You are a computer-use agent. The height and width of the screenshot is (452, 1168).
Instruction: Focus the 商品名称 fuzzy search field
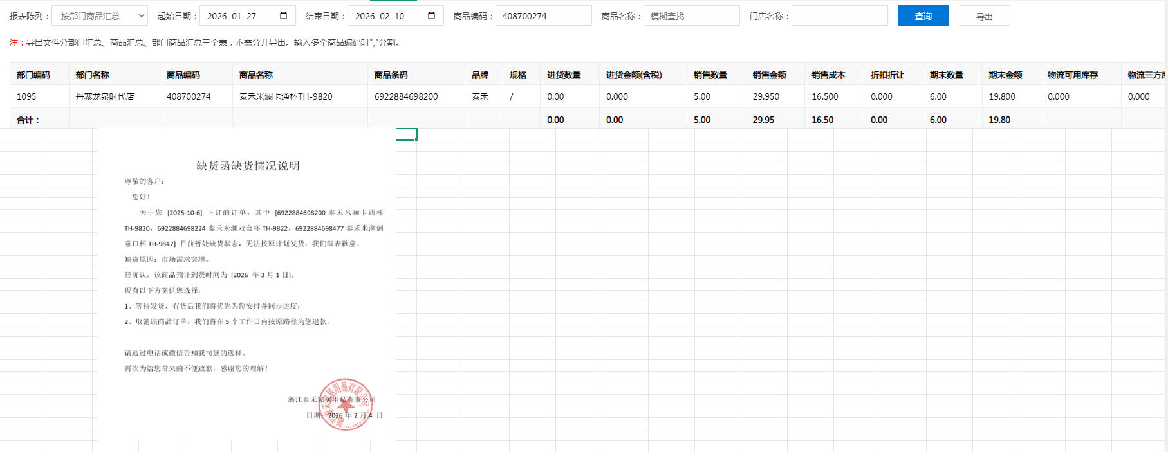click(691, 16)
